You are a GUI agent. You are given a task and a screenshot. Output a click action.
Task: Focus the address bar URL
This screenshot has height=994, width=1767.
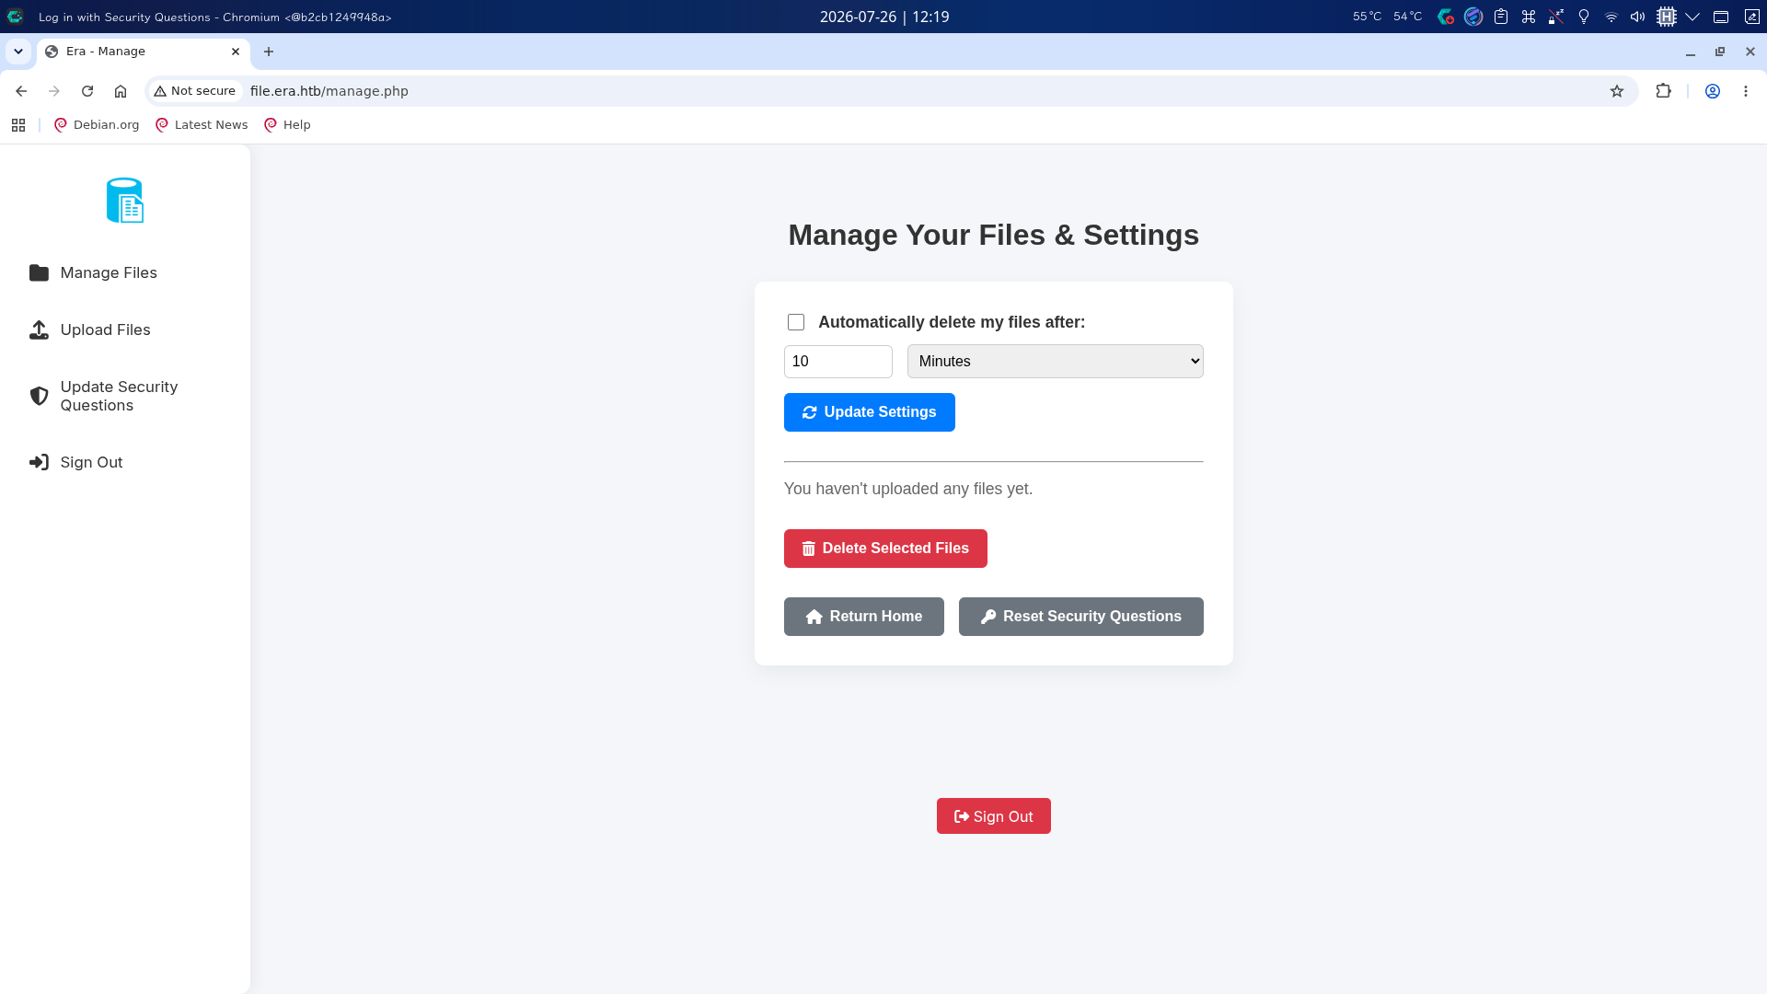pos(329,91)
